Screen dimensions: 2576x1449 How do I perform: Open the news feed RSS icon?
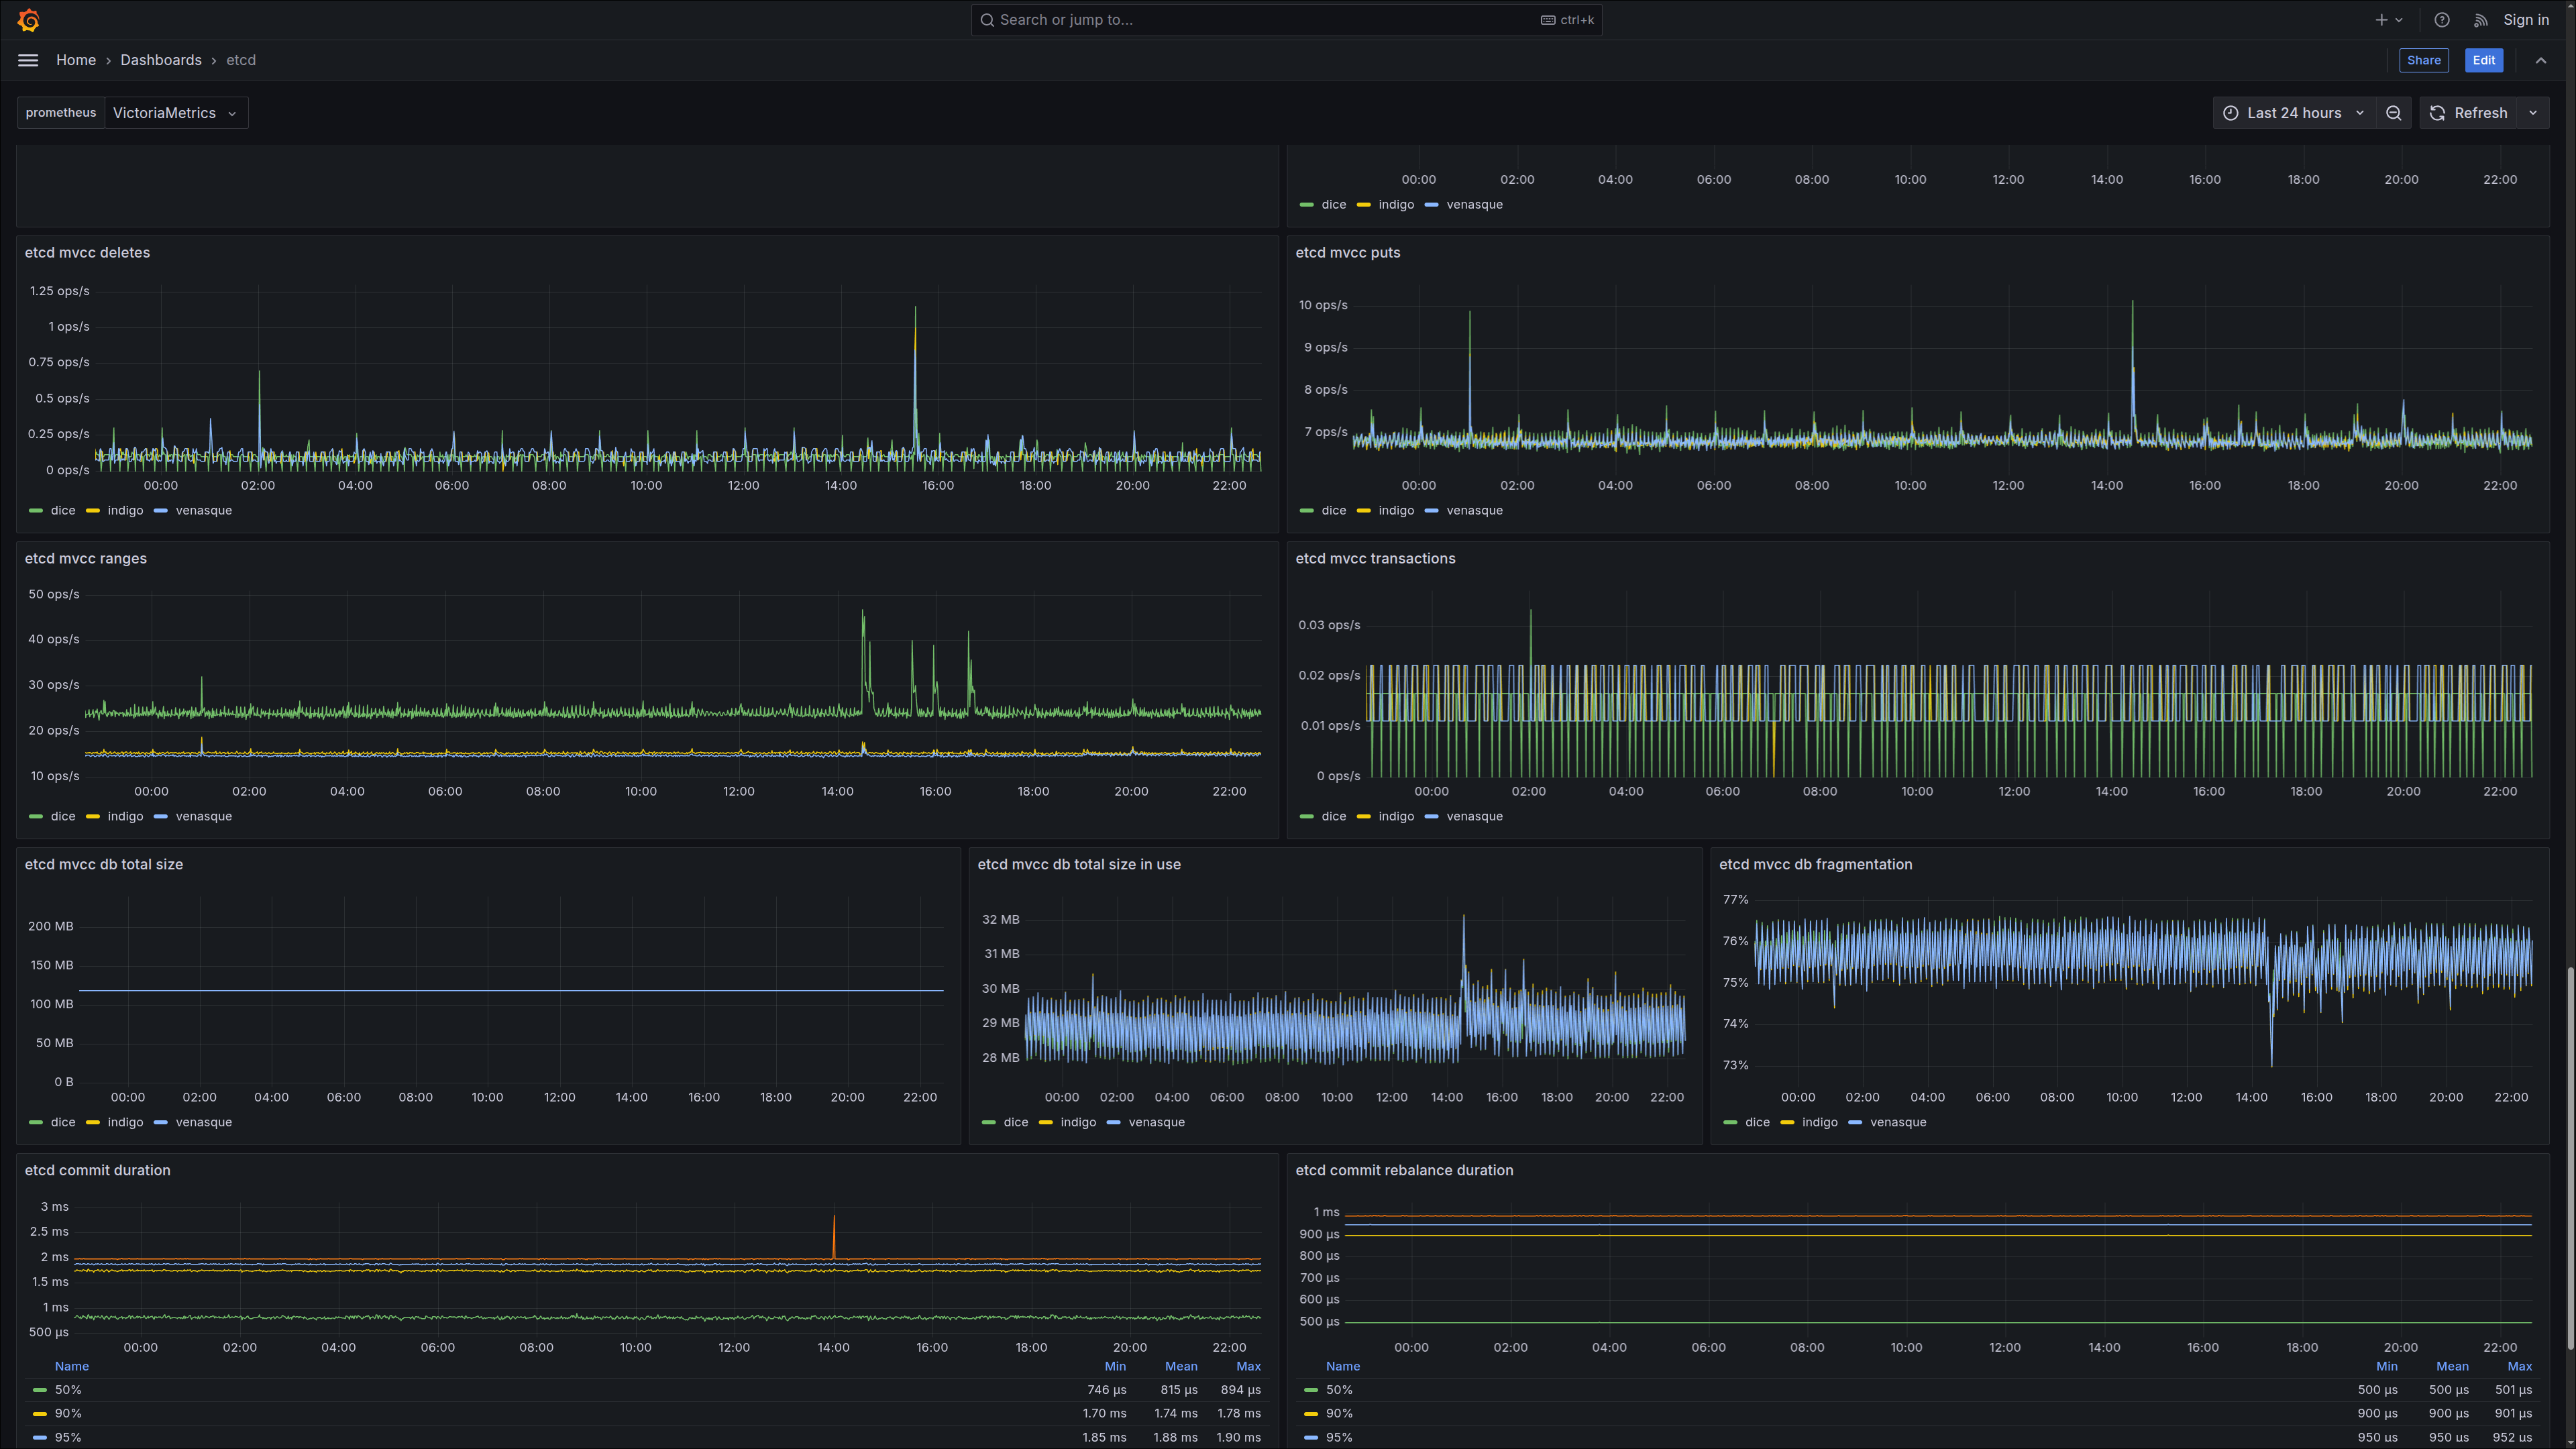pos(2481,20)
